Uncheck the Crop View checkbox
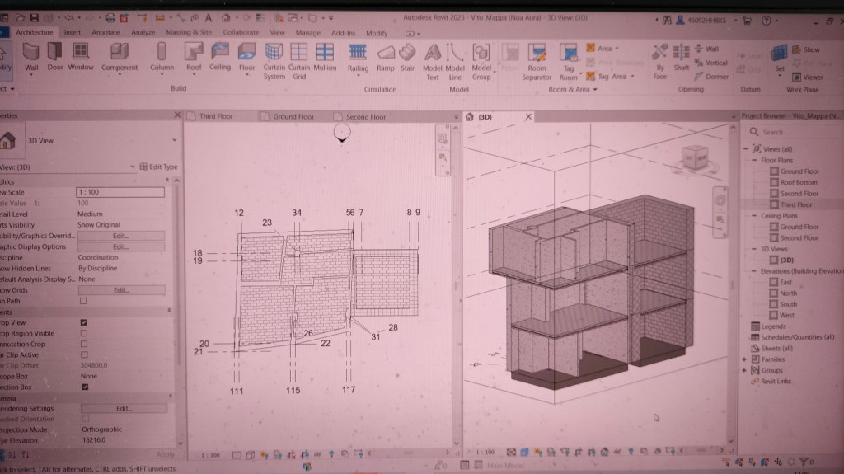 [83, 322]
